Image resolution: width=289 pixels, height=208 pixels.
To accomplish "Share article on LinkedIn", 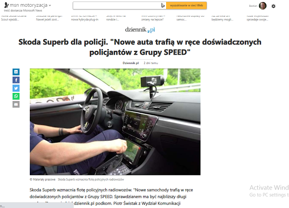I will (16, 72).
